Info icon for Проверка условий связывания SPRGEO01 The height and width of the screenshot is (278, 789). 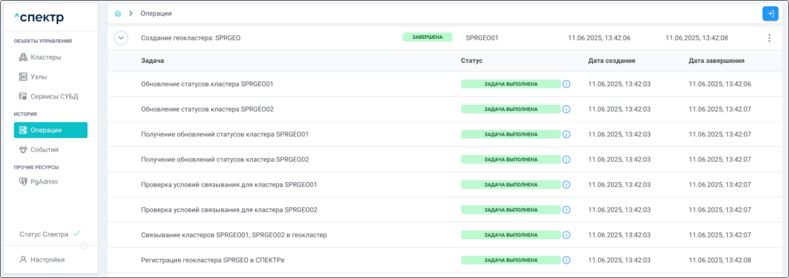566,185
